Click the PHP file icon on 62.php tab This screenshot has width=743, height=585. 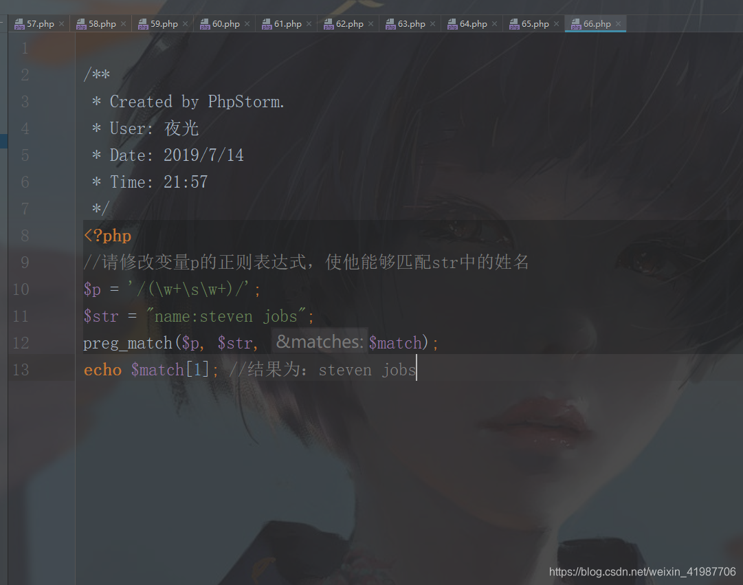pos(329,23)
